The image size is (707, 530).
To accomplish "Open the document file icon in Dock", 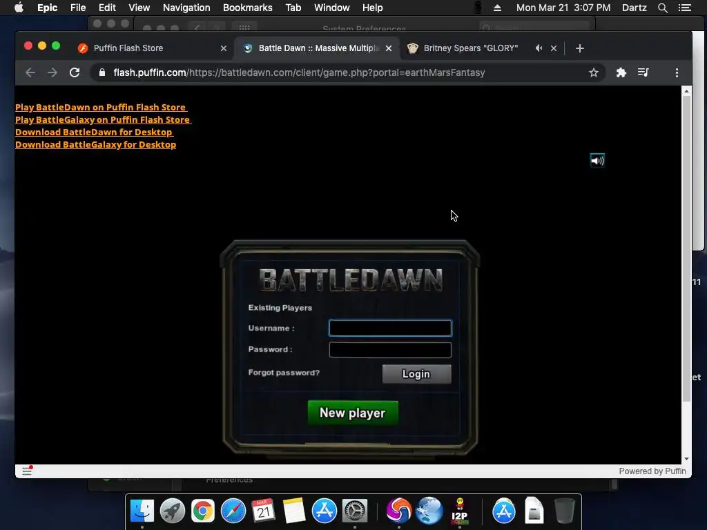I will [x=534, y=511].
